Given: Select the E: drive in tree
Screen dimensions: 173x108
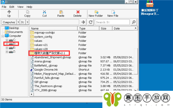Looking at the screenshot, I should [x=13, y=48].
